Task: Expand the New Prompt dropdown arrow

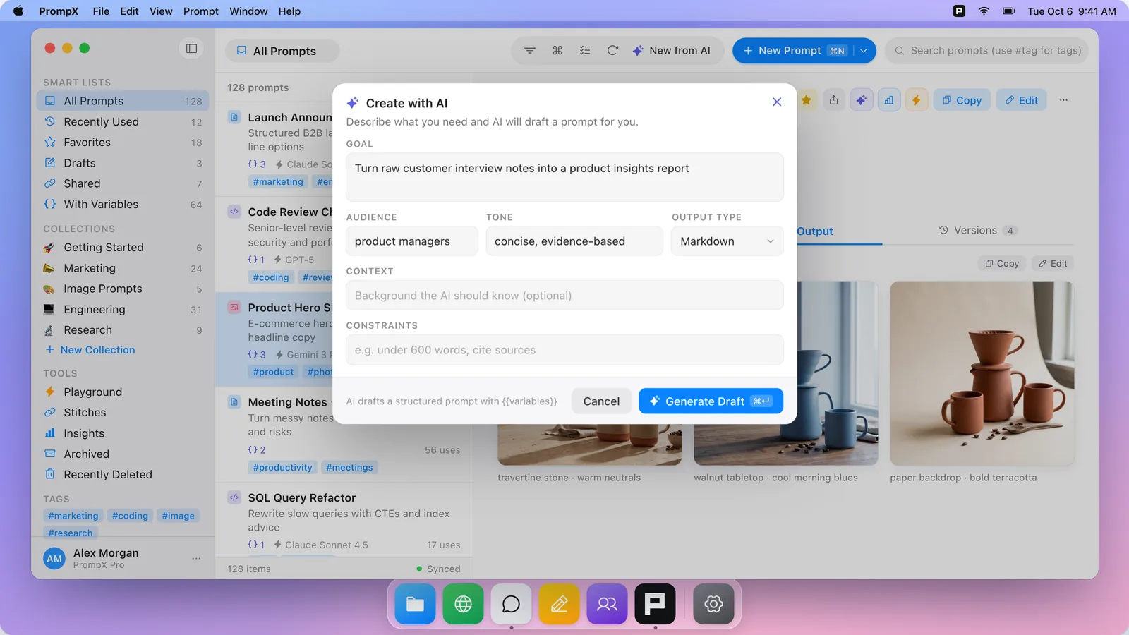Action: tap(864, 51)
